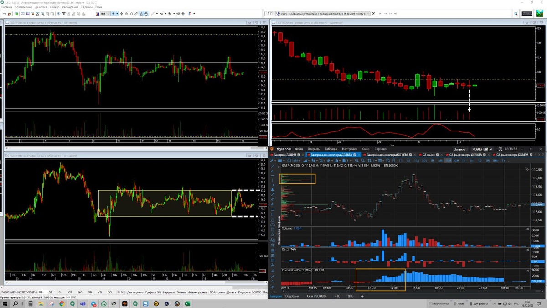
Task: Open the GZ tab in QUIK bottom bar
Action: [41, 292]
